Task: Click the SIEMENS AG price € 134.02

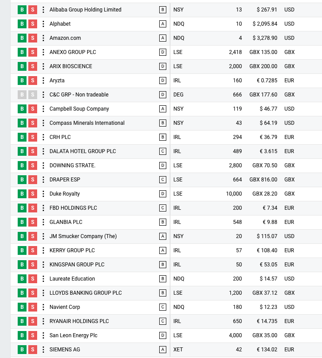Action: pos(267,349)
